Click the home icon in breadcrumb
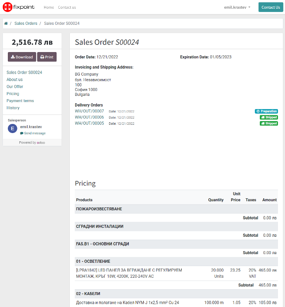Image resolution: width=285 pixels, height=307 pixels. pyautogui.click(x=6, y=24)
